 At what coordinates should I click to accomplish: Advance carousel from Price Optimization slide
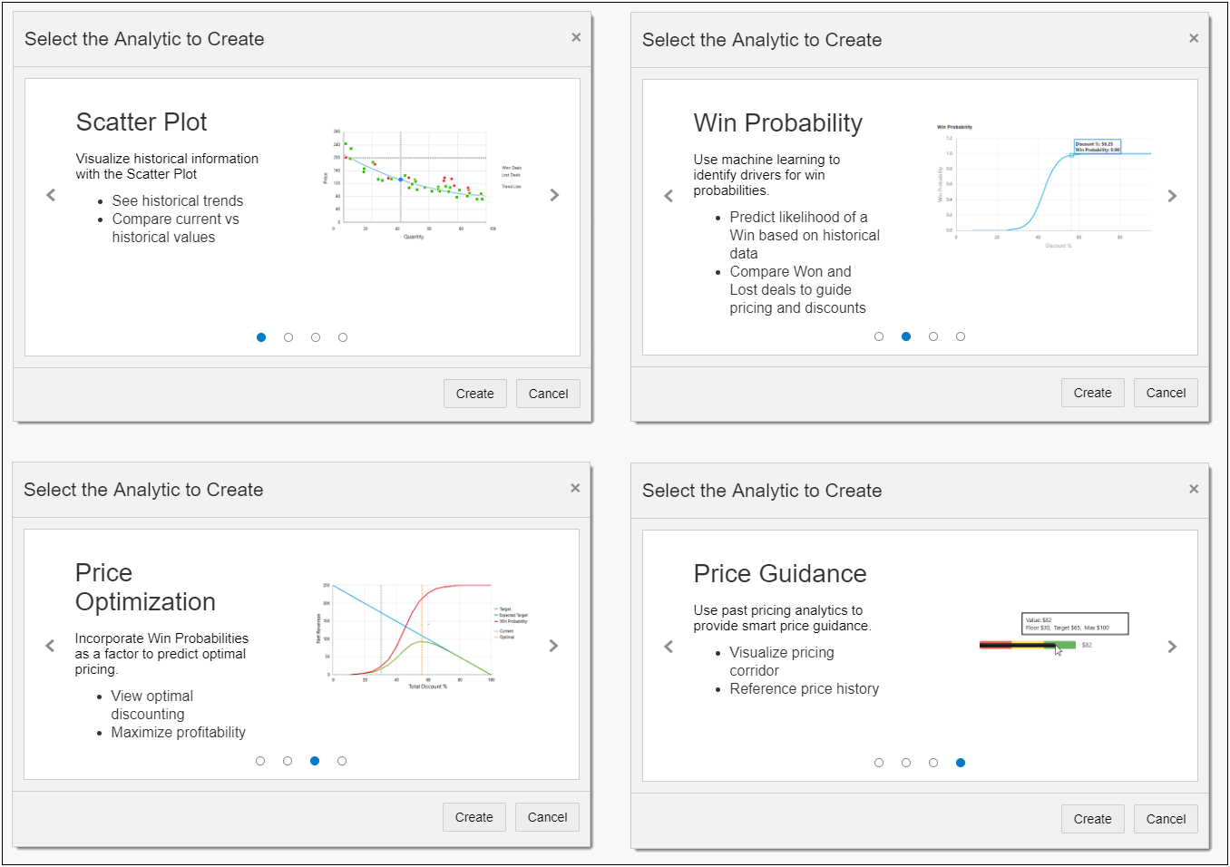pos(553,646)
